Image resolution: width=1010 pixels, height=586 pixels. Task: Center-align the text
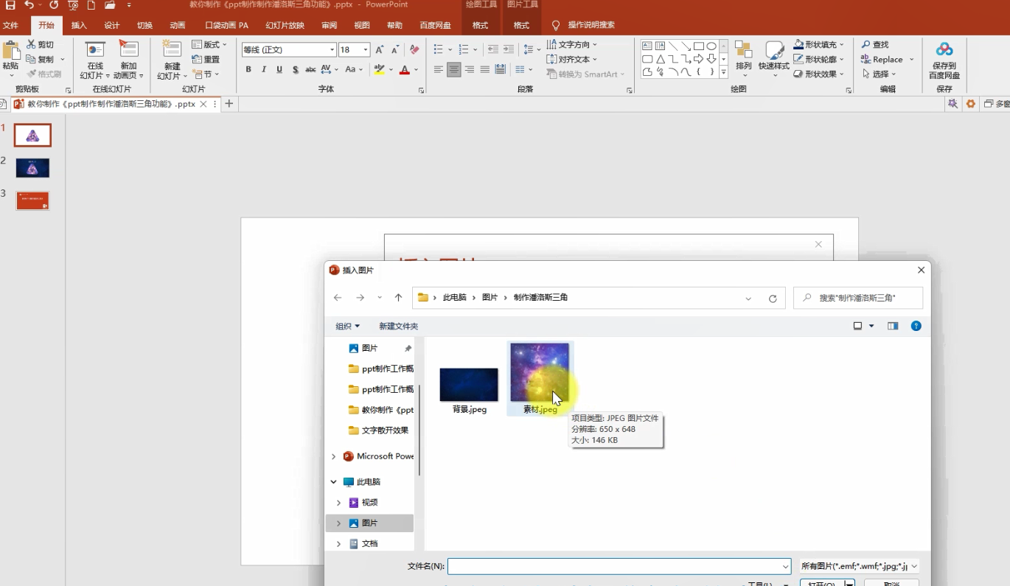(454, 70)
